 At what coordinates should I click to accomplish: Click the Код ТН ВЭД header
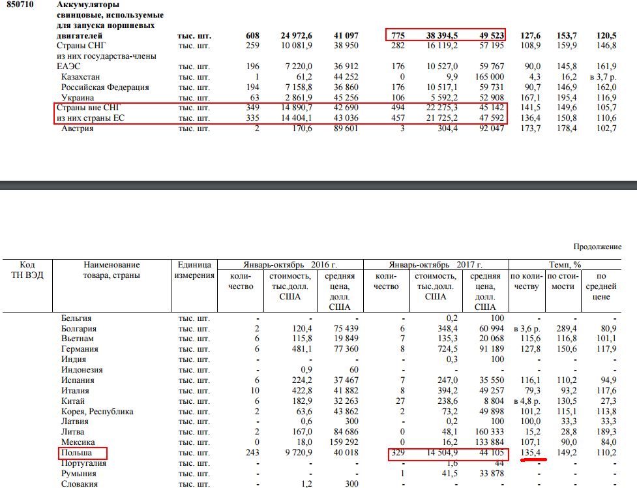[x=27, y=270]
